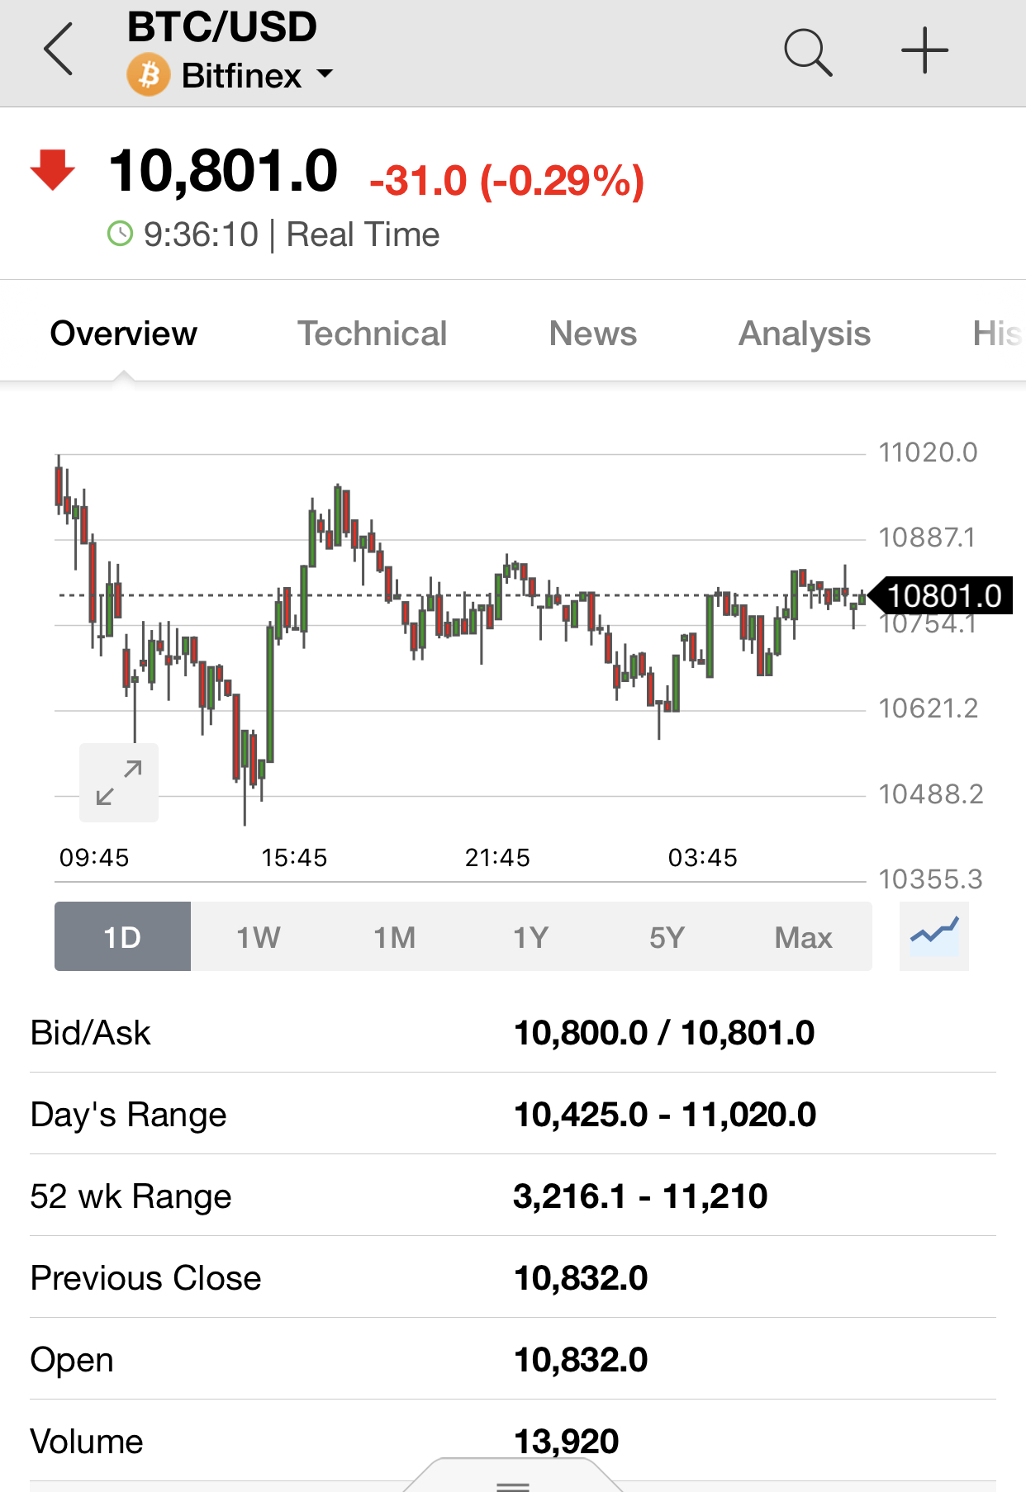Viewport: 1026px width, 1492px height.
Task: Go to the News tab
Action: point(593,334)
